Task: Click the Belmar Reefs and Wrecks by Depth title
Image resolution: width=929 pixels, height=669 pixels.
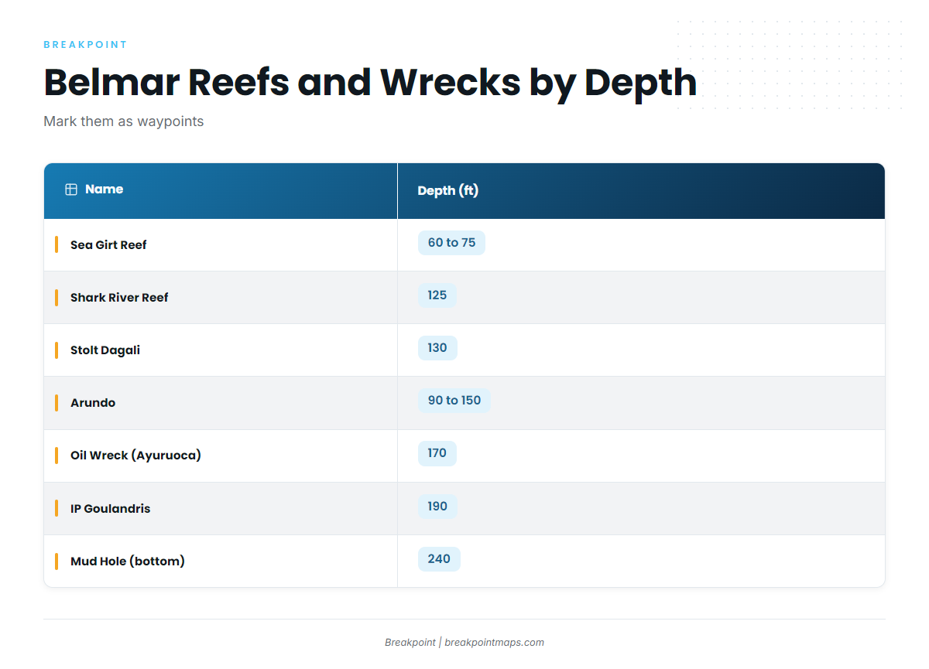Action: click(370, 82)
